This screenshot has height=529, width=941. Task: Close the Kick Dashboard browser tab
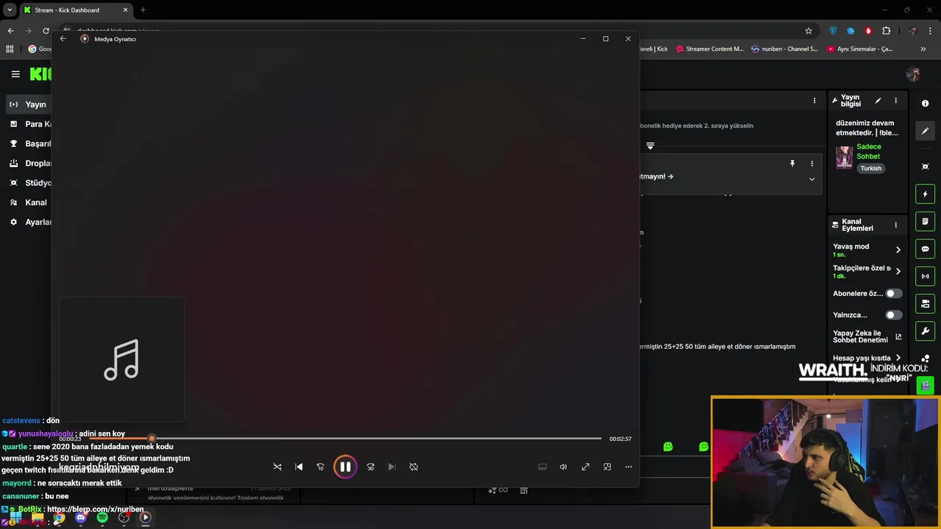pyautogui.click(x=125, y=10)
